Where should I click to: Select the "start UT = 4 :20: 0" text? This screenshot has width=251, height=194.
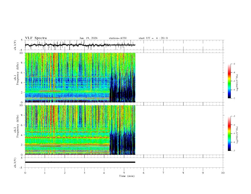[153, 38]
